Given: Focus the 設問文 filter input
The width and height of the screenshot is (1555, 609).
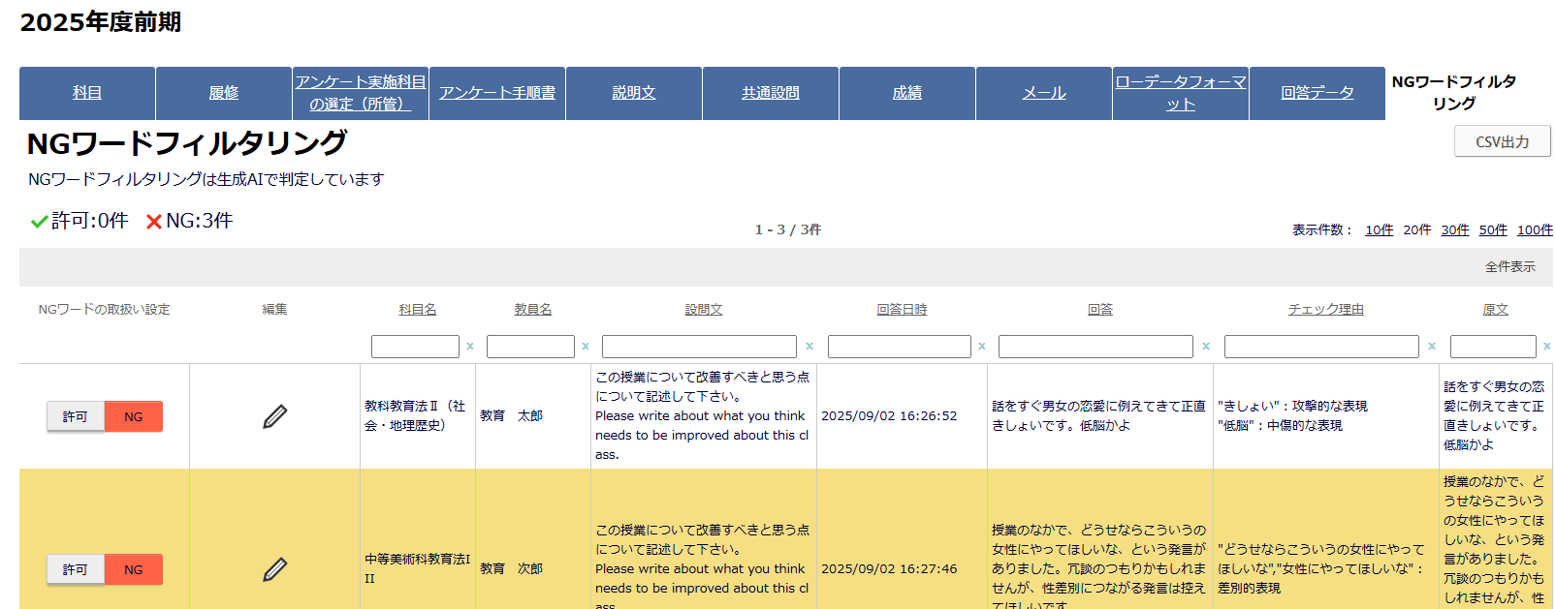Looking at the screenshot, I should click(x=699, y=347).
